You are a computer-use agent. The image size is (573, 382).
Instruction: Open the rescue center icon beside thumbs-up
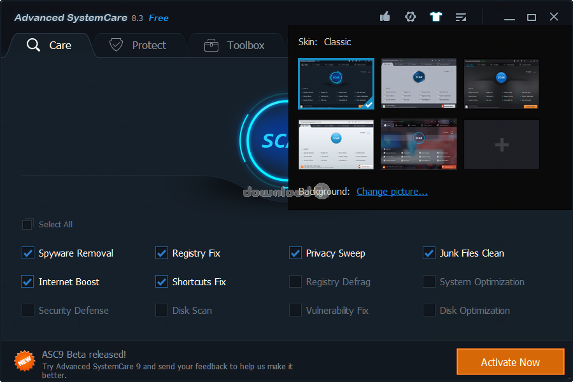point(411,17)
